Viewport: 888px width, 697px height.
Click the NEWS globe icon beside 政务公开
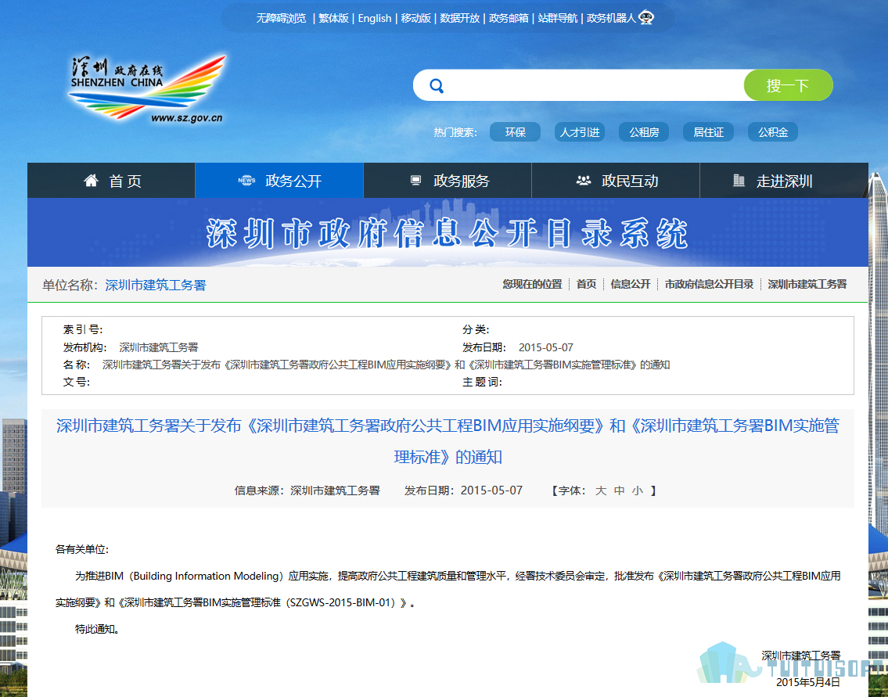coord(246,181)
